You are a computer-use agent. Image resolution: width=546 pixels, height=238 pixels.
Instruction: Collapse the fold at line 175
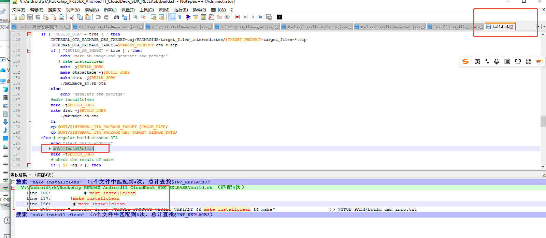pyautogui.click(x=29, y=34)
